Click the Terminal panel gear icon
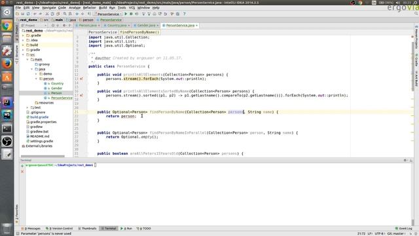 (405, 160)
